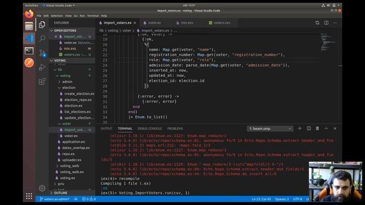Click the terminal input line iex(5)
The width and height of the screenshot is (365, 205).
coord(145,192)
